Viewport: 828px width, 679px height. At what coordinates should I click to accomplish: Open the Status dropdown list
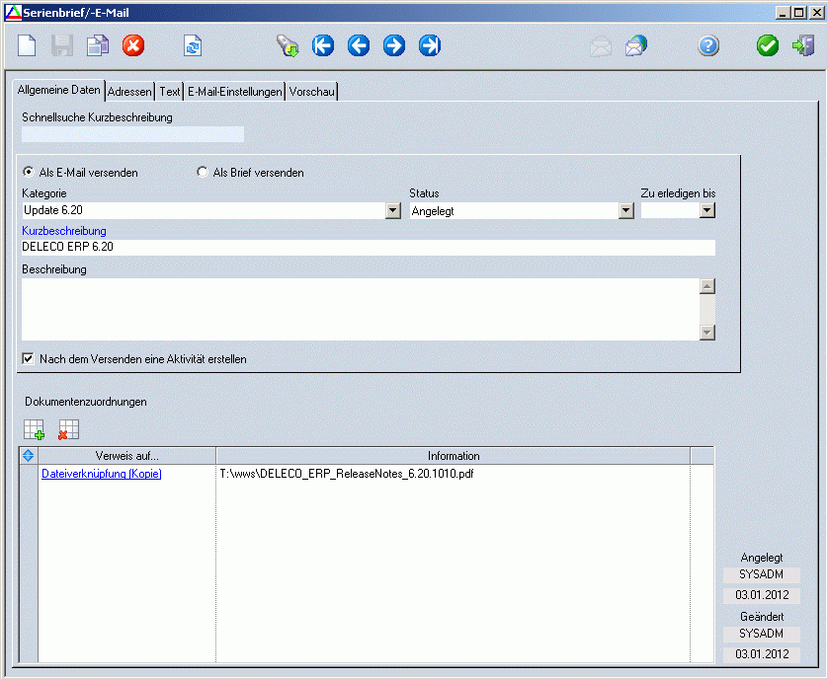625,210
